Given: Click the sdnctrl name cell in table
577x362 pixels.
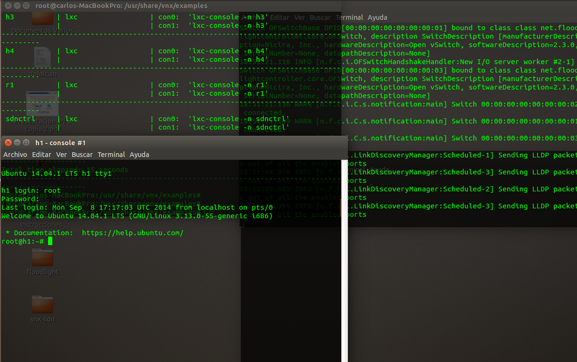Looking at the screenshot, I should (x=20, y=119).
